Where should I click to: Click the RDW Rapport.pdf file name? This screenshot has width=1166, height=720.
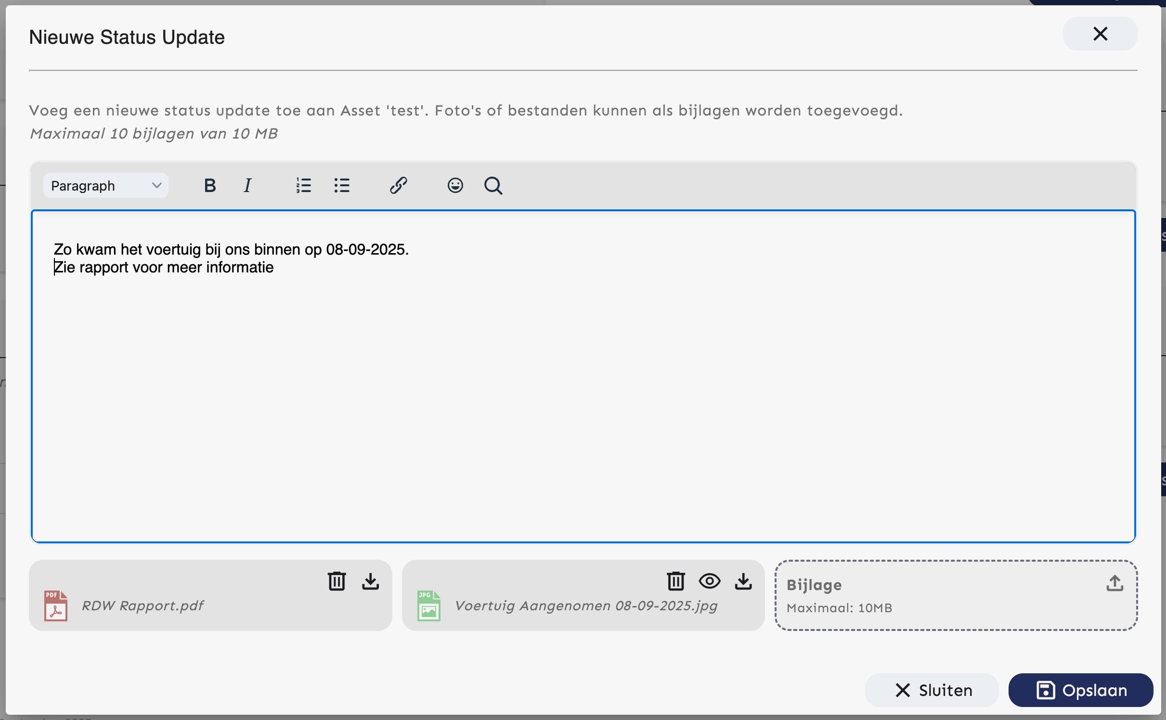coord(143,605)
